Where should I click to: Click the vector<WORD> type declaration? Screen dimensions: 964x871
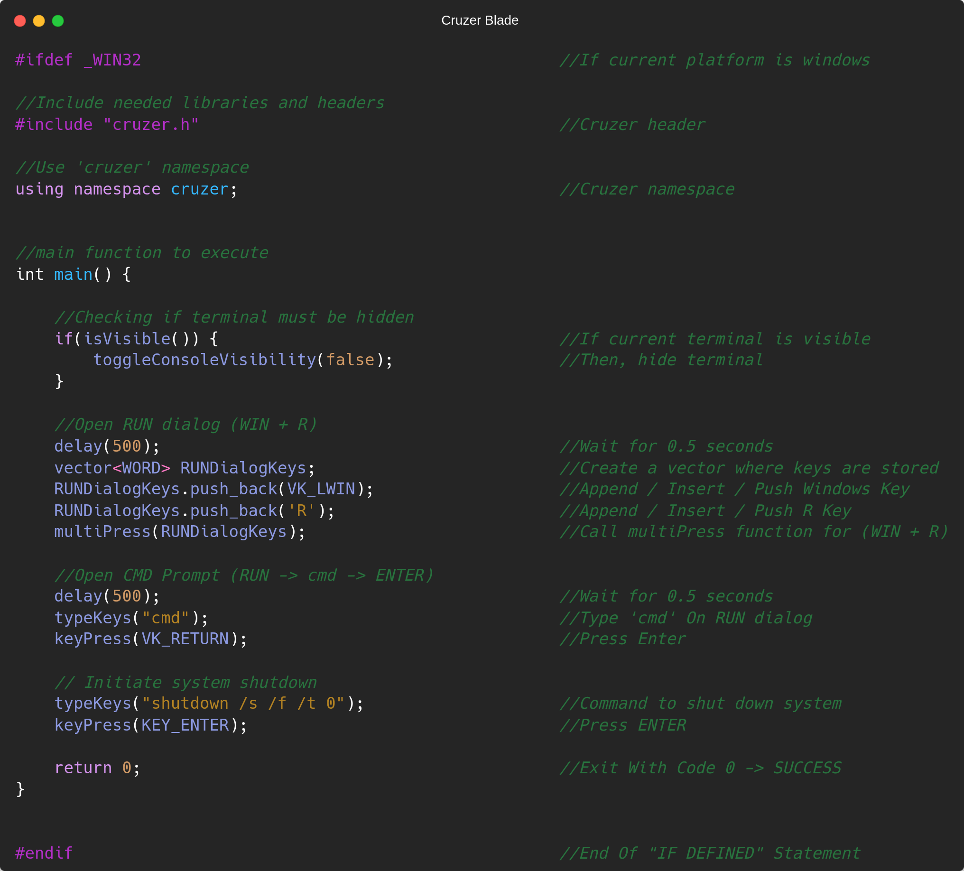click(112, 468)
